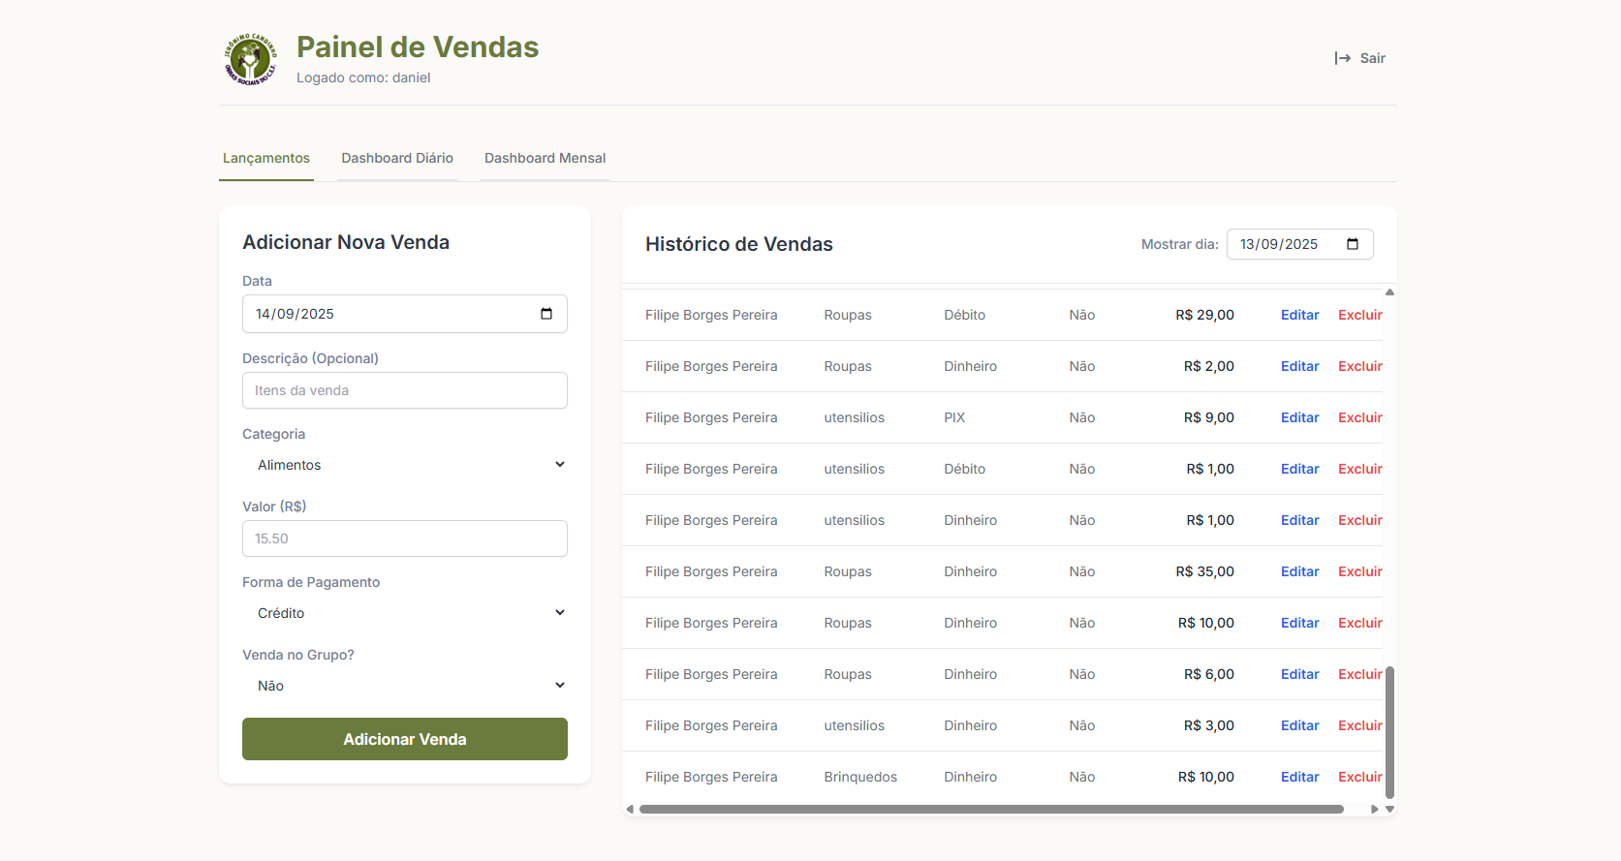The width and height of the screenshot is (1621, 861).
Task: Open calendar picker in Data field
Action: [546, 314]
